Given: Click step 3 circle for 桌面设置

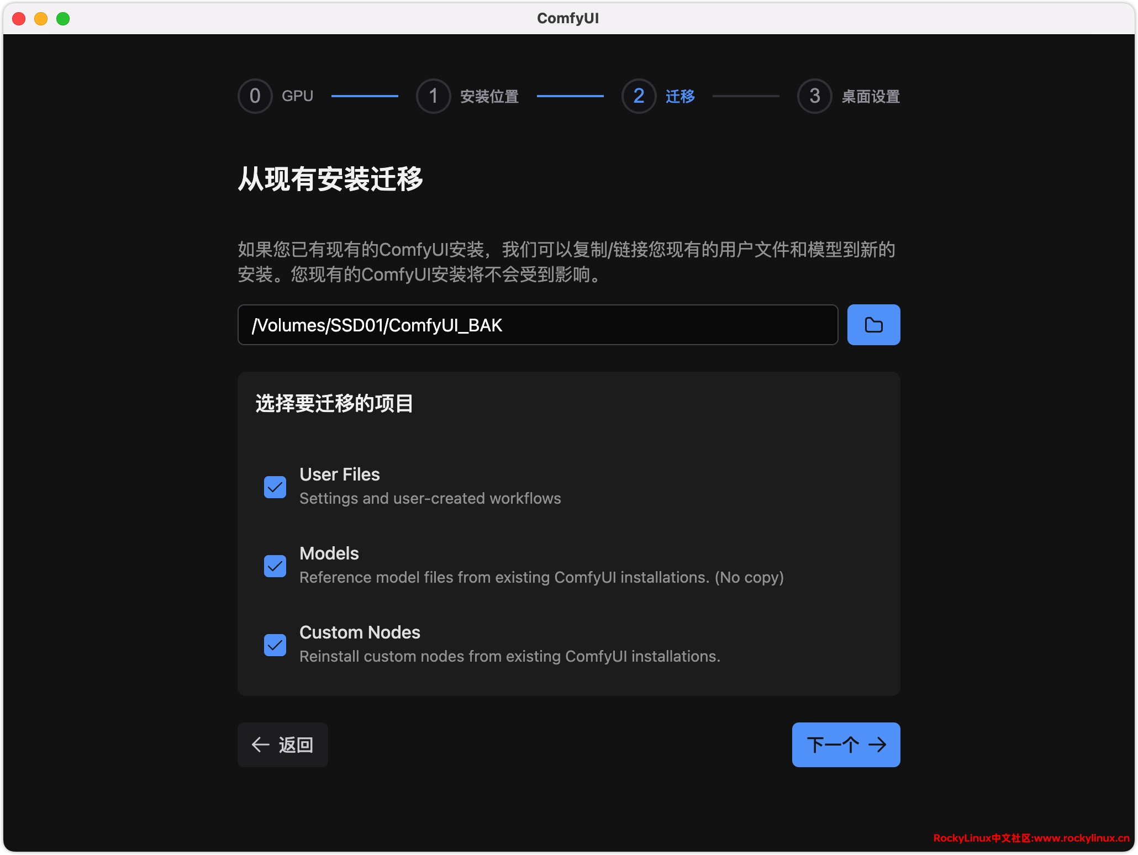Looking at the screenshot, I should (814, 96).
